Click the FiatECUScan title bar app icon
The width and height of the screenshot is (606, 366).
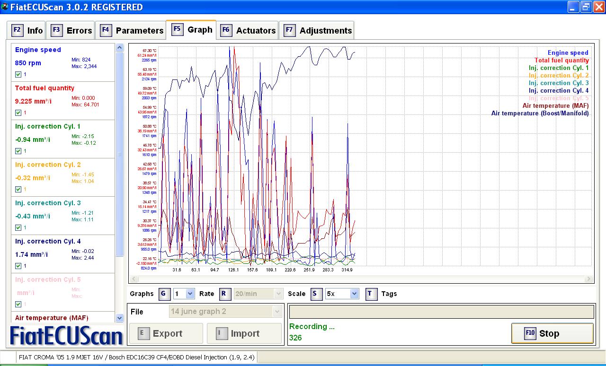pyautogui.click(x=5, y=7)
